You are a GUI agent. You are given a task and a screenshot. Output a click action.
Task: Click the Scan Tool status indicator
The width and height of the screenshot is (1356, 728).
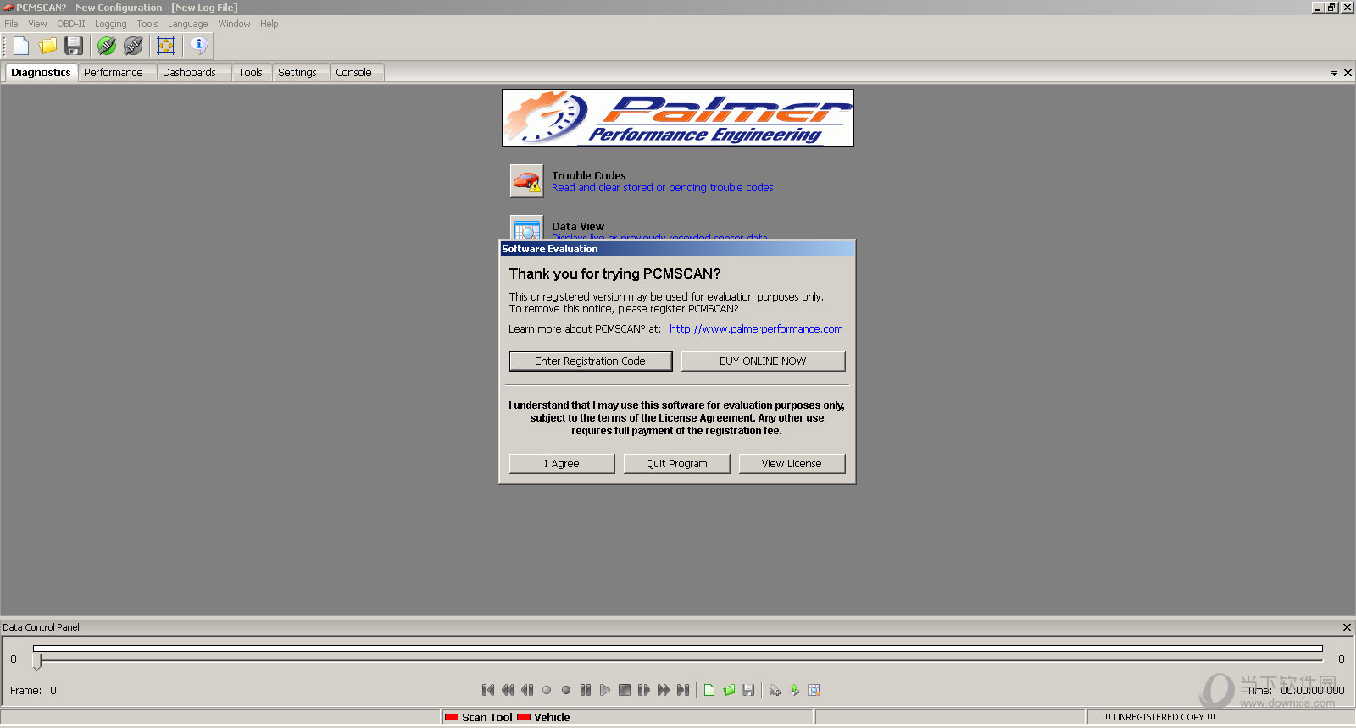pyautogui.click(x=479, y=717)
